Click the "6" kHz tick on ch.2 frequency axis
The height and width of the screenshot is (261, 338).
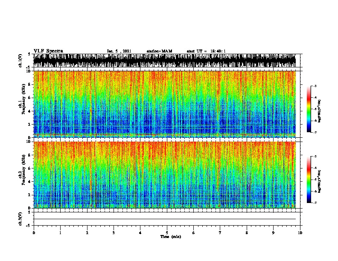click(29, 168)
